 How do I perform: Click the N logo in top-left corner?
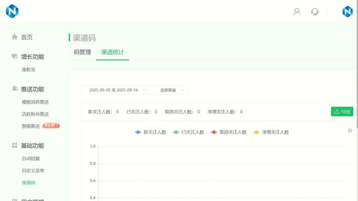tap(12, 12)
